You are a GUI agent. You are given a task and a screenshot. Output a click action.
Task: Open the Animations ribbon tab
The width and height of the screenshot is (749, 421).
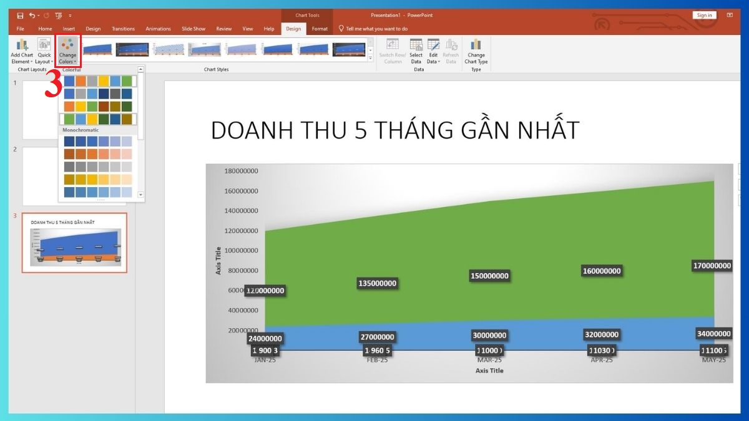coord(158,28)
